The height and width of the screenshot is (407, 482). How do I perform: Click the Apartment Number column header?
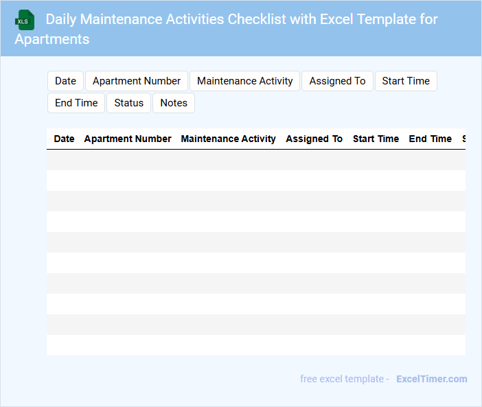128,139
